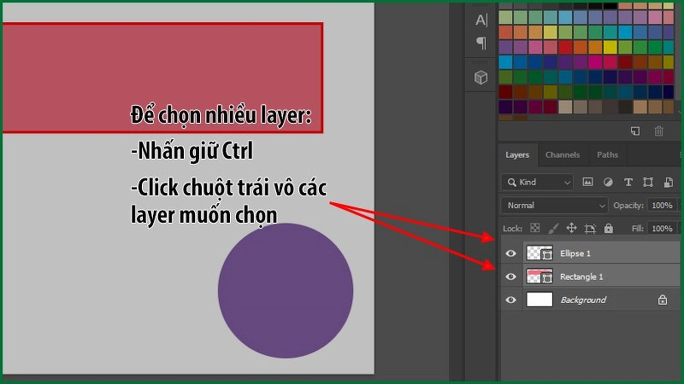Click the Opacity 100% field
Viewport: 684px width, 384px height.
click(662, 205)
